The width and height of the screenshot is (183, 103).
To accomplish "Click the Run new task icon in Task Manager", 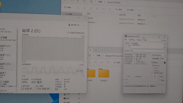I will tap(69, 25).
